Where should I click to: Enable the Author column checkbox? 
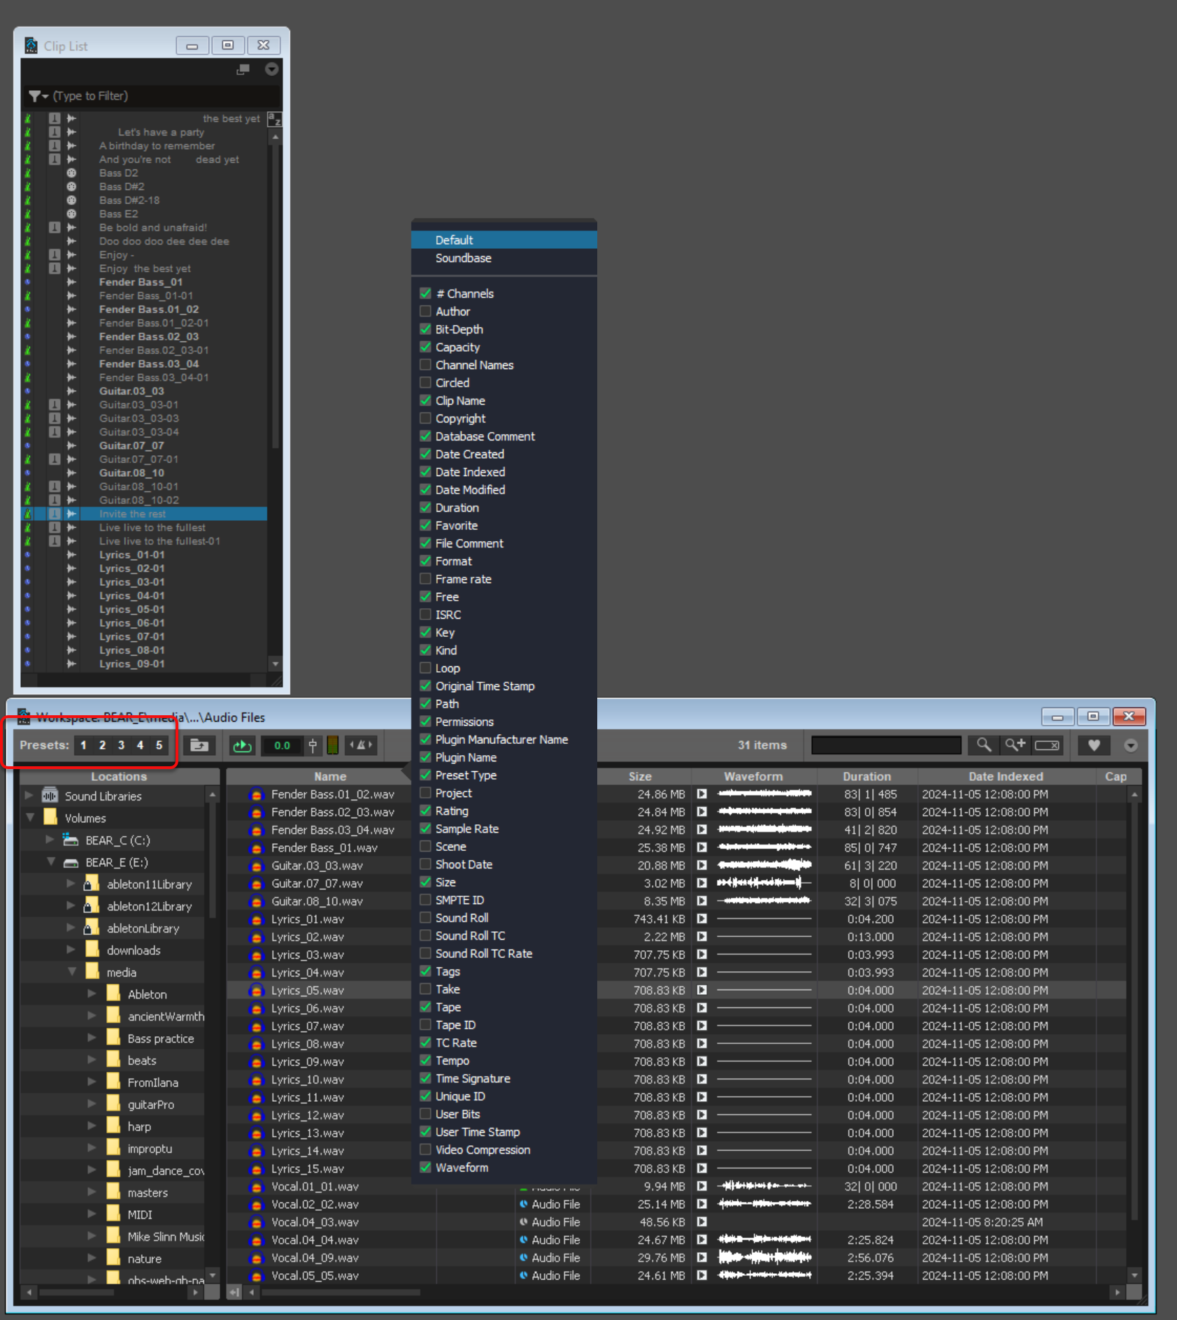pyautogui.click(x=425, y=311)
